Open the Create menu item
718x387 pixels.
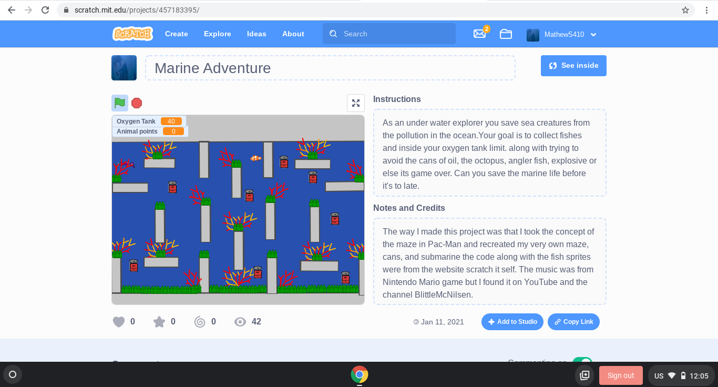[x=177, y=34]
